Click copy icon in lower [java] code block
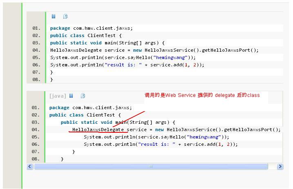The height and width of the screenshot is (189, 293). coord(83,96)
